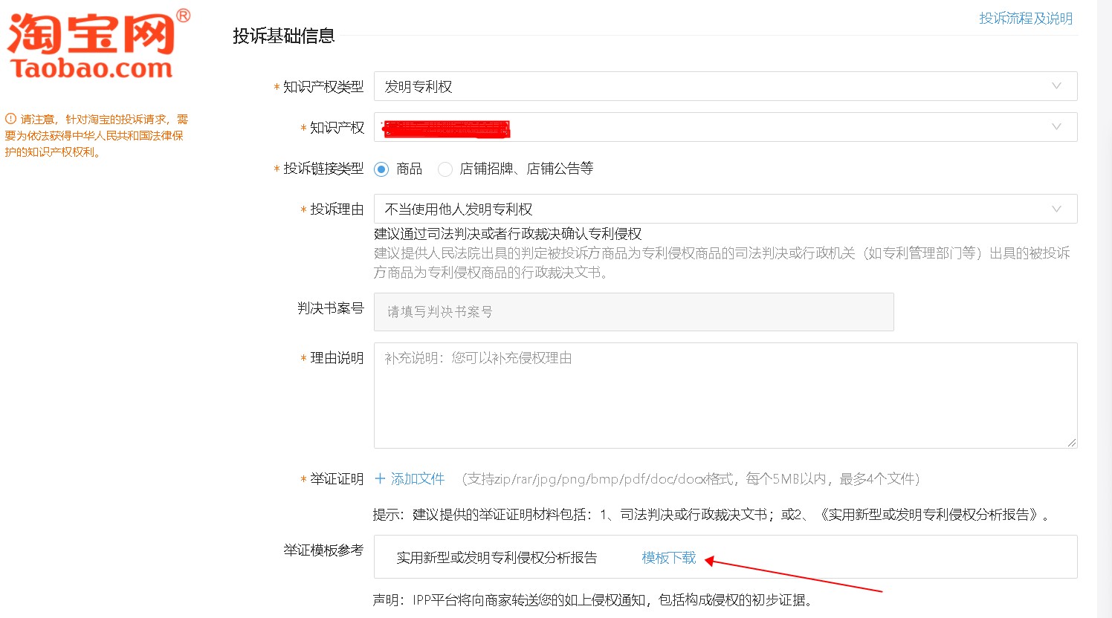Image resolution: width=1112 pixels, height=618 pixels.
Task: Click the resize handle of 理由说明 textarea
Action: coord(1071,442)
